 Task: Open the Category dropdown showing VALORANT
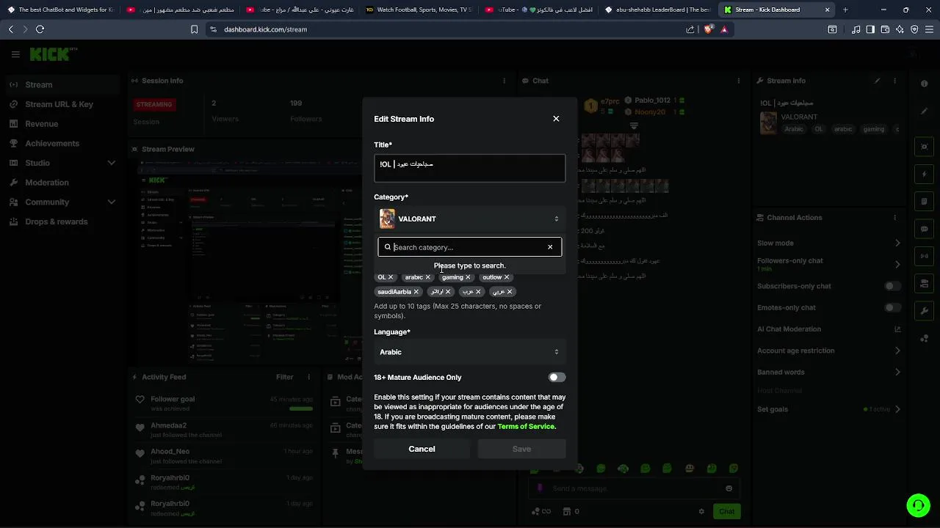point(469,219)
